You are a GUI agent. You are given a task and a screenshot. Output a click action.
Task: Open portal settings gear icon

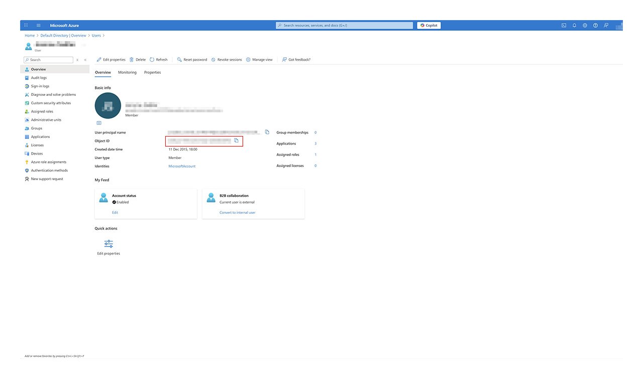(x=585, y=25)
